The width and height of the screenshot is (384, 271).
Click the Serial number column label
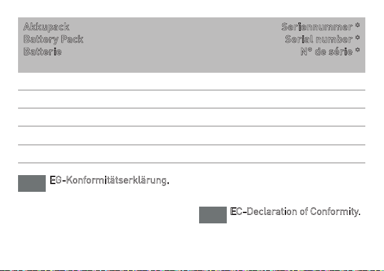click(x=319, y=39)
